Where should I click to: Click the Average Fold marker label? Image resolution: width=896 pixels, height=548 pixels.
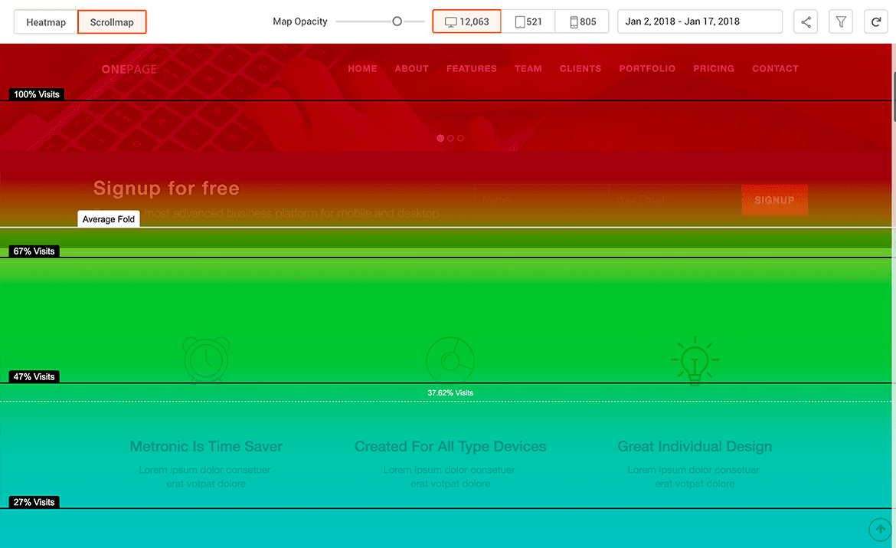tap(109, 219)
